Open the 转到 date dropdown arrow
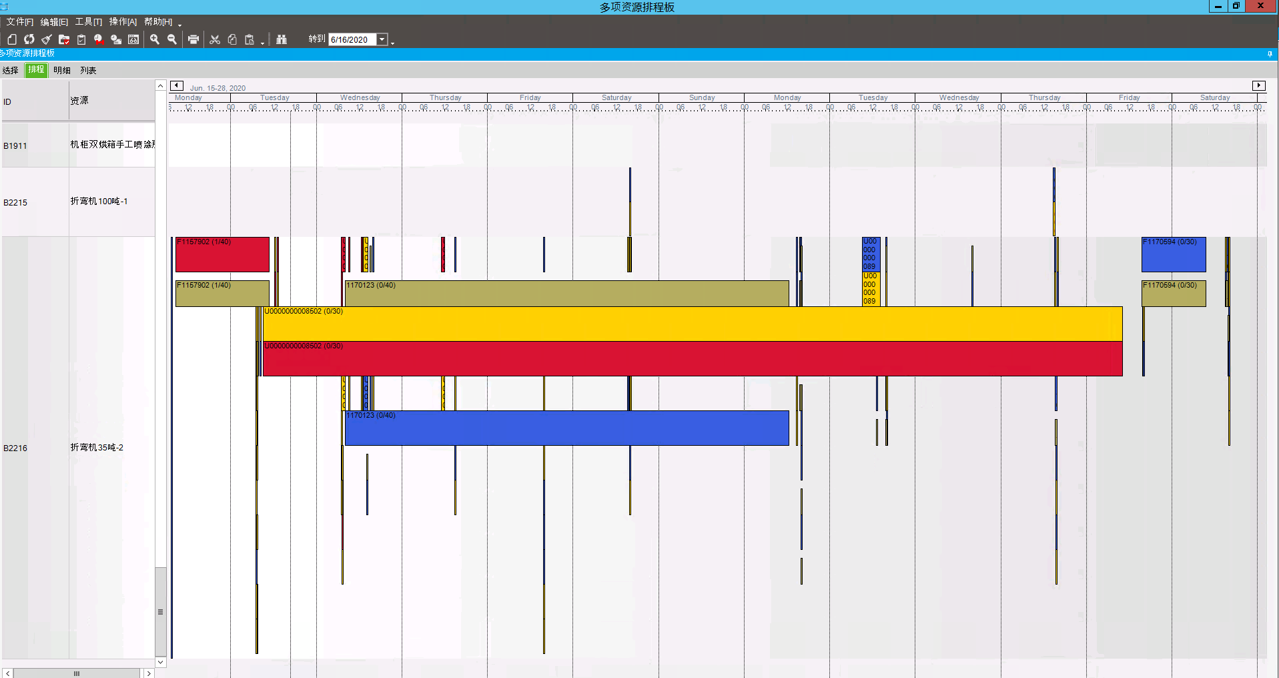The image size is (1279, 678). 382,39
